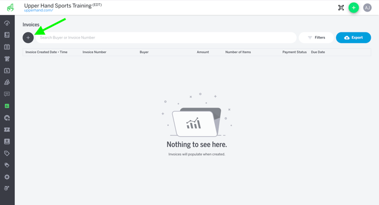Screen dimensions: 379x205
Task: Select the green reports chart icon
Action: [x=7, y=106]
